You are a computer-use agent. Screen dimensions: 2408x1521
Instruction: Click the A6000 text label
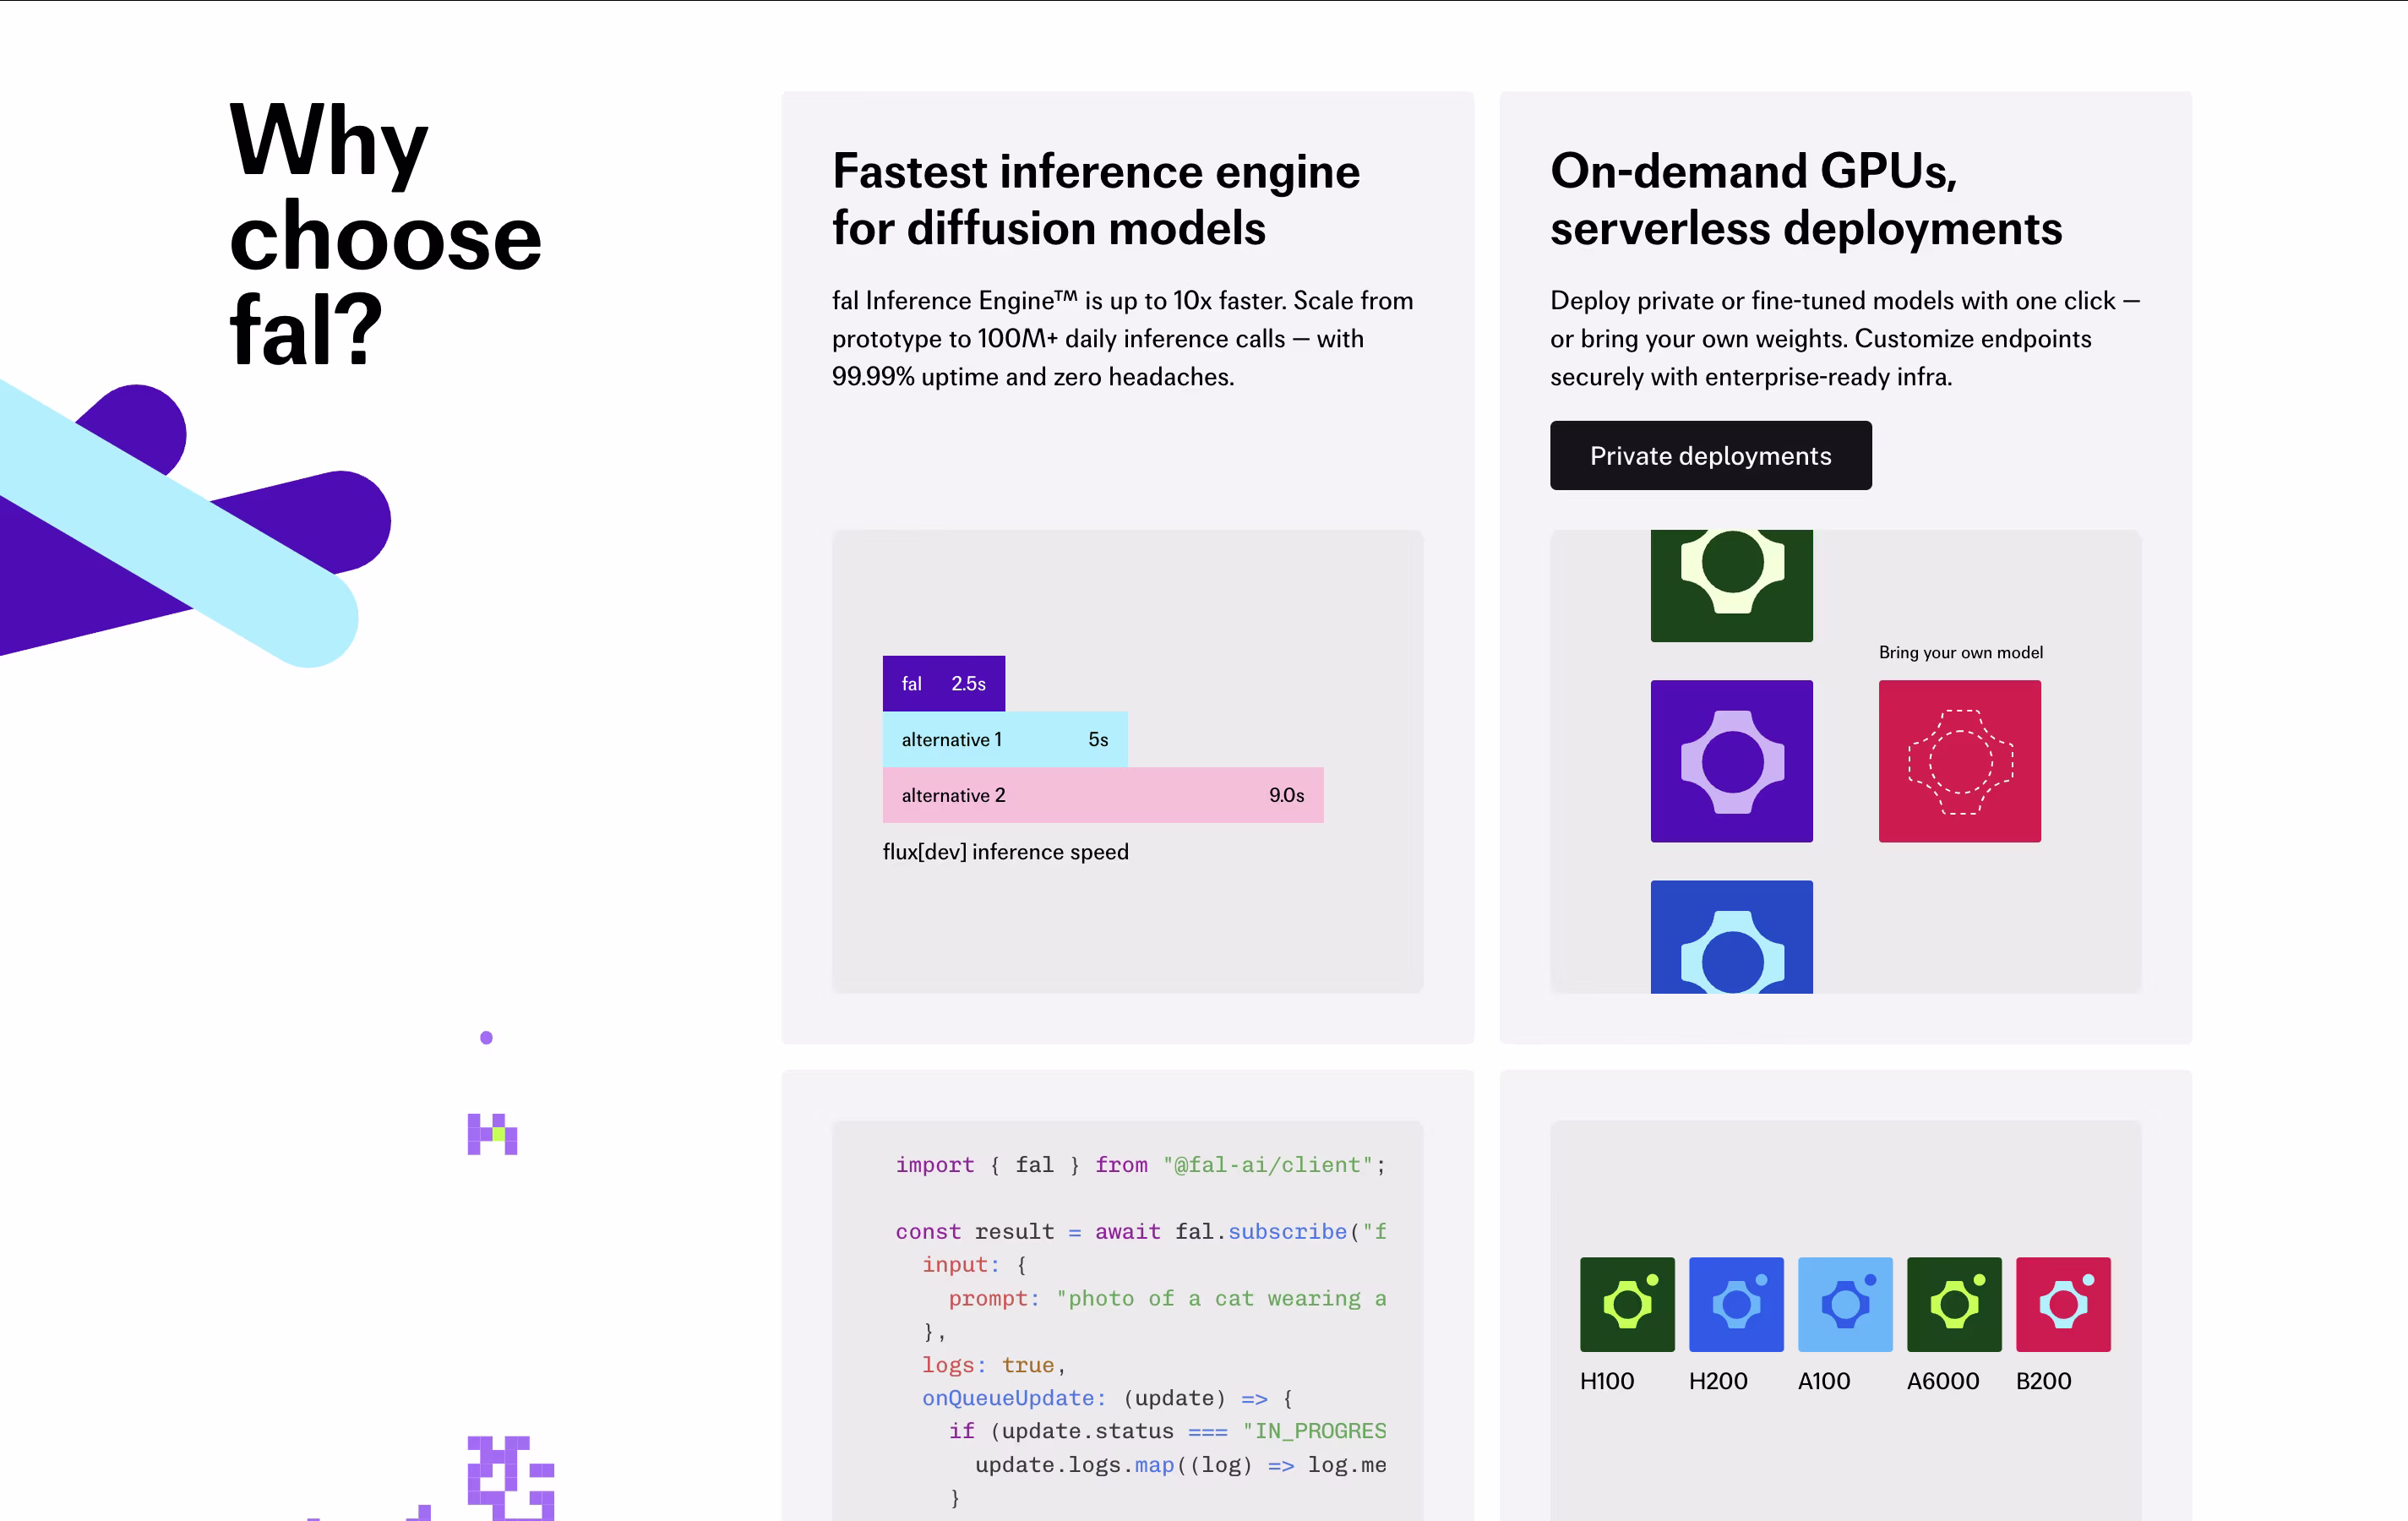[x=1943, y=1381]
